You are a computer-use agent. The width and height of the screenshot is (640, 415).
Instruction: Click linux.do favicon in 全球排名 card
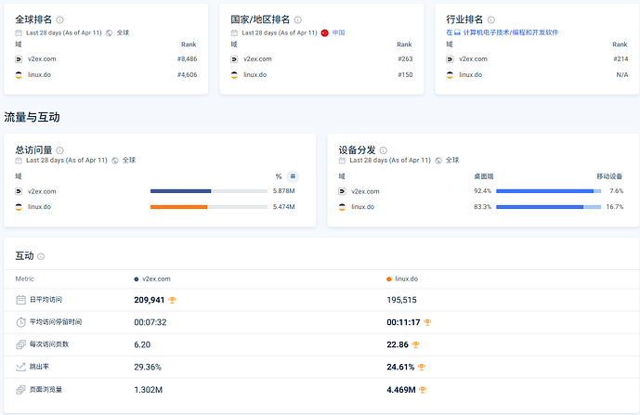point(19,75)
